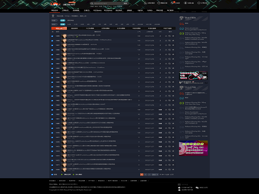The image size is (259, 194).
Task: Switch to the second ranking tab in the black bar
Action: (x=74, y=28)
